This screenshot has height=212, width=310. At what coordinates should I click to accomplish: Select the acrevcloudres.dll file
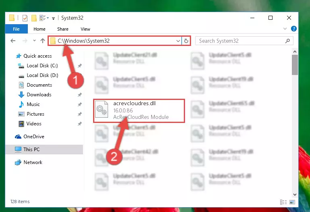point(139,111)
